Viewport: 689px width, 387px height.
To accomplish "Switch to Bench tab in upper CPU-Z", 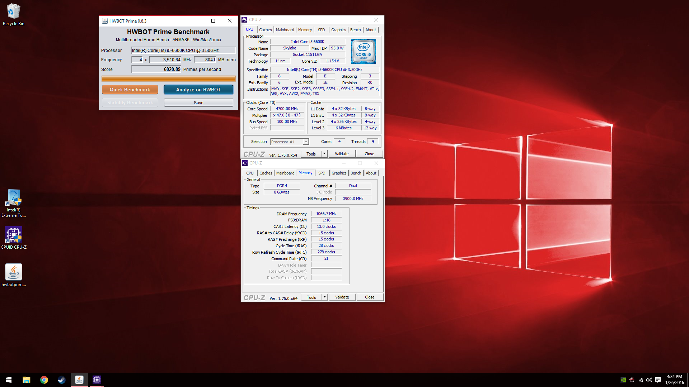I will click(355, 30).
